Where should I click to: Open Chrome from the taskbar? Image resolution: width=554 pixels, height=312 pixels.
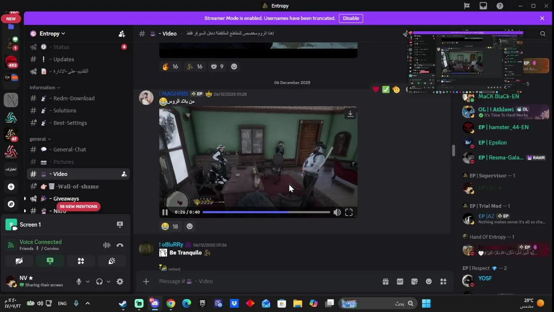[x=171, y=303]
